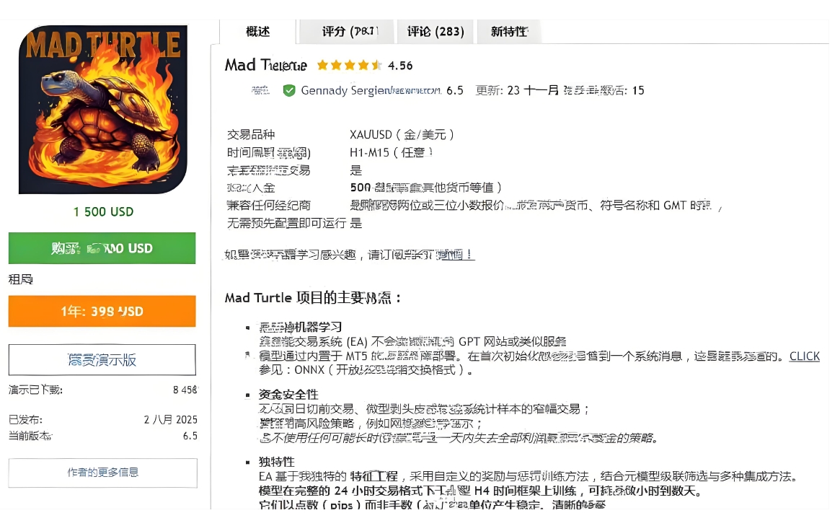Image resolution: width=840 pixels, height=513 pixels.
Task: Click the blue CLICK hyperlink
Action: click(804, 356)
